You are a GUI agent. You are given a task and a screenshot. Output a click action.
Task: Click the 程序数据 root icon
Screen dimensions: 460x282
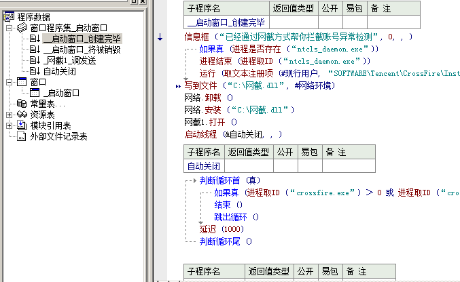[9, 17]
